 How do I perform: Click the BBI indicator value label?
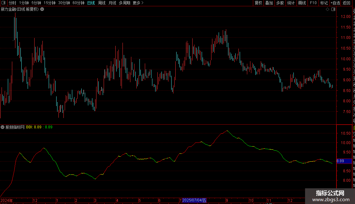[x=34, y=127]
